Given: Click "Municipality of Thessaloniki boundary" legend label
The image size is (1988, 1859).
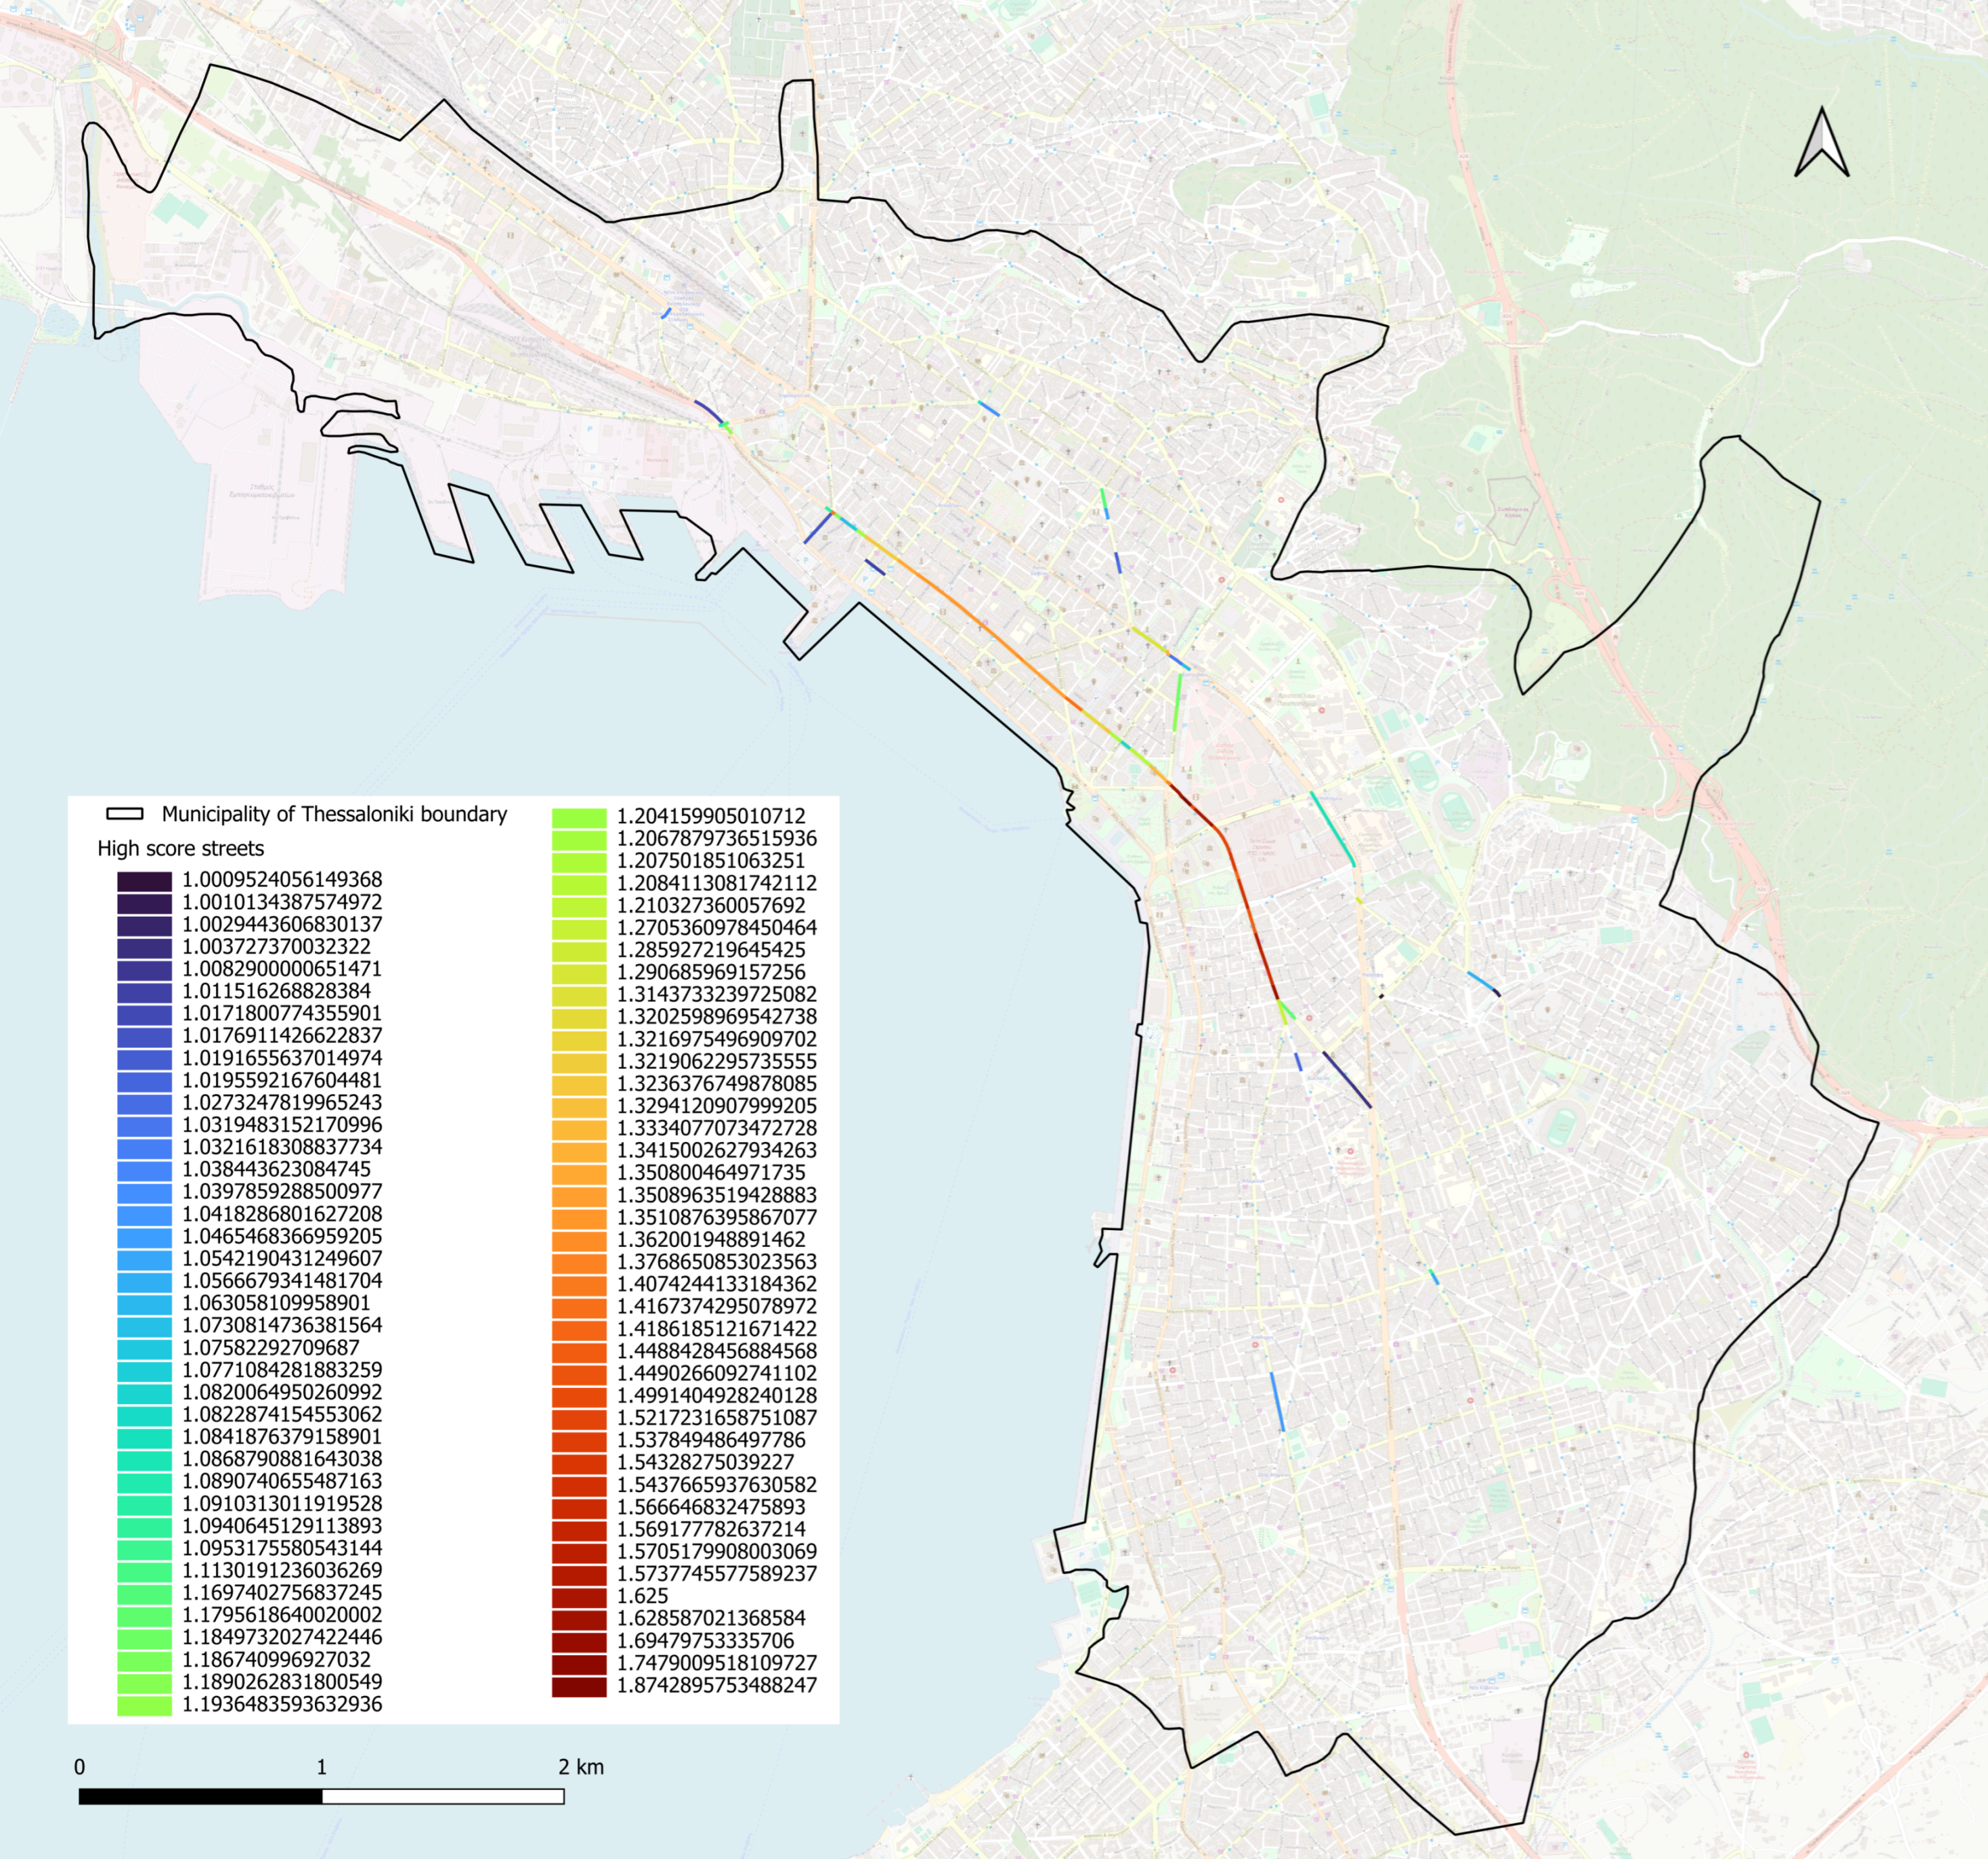Looking at the screenshot, I should [x=334, y=814].
